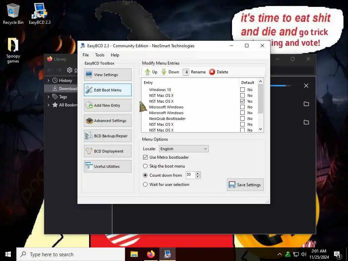Select NeoGrub Bootloader entry

coord(167,119)
